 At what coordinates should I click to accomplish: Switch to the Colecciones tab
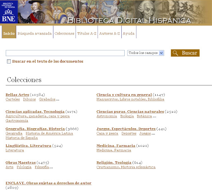tap(64, 34)
